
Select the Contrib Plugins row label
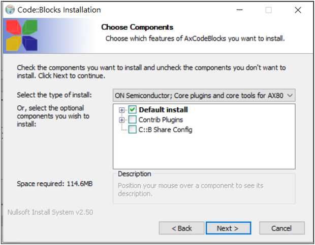point(161,119)
